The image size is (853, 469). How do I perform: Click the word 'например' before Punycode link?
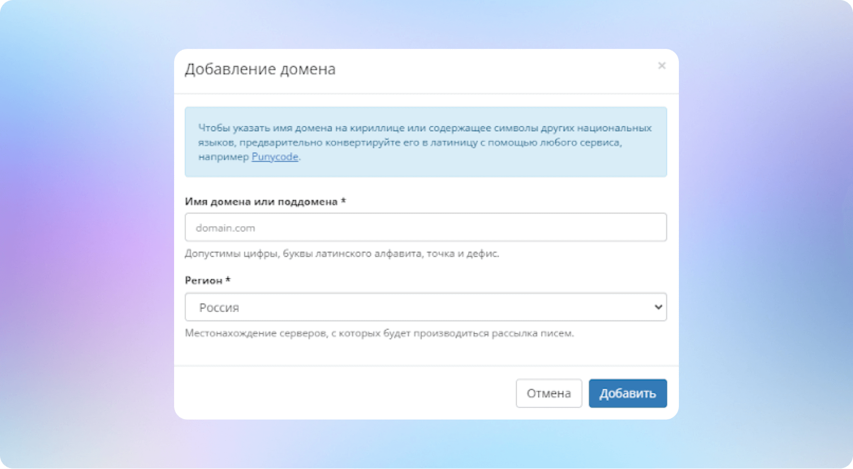(223, 157)
